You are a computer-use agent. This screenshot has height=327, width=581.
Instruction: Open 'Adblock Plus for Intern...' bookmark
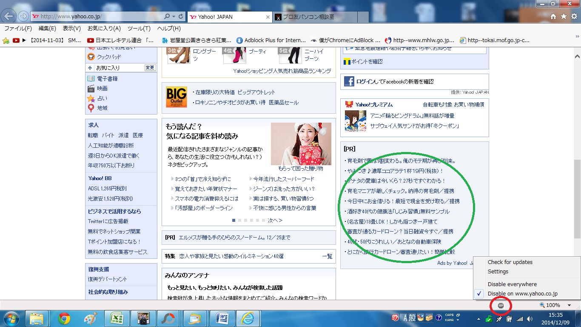click(x=271, y=40)
